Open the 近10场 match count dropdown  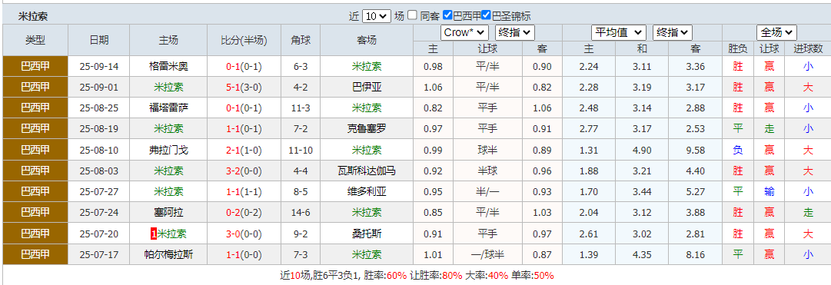(x=376, y=16)
